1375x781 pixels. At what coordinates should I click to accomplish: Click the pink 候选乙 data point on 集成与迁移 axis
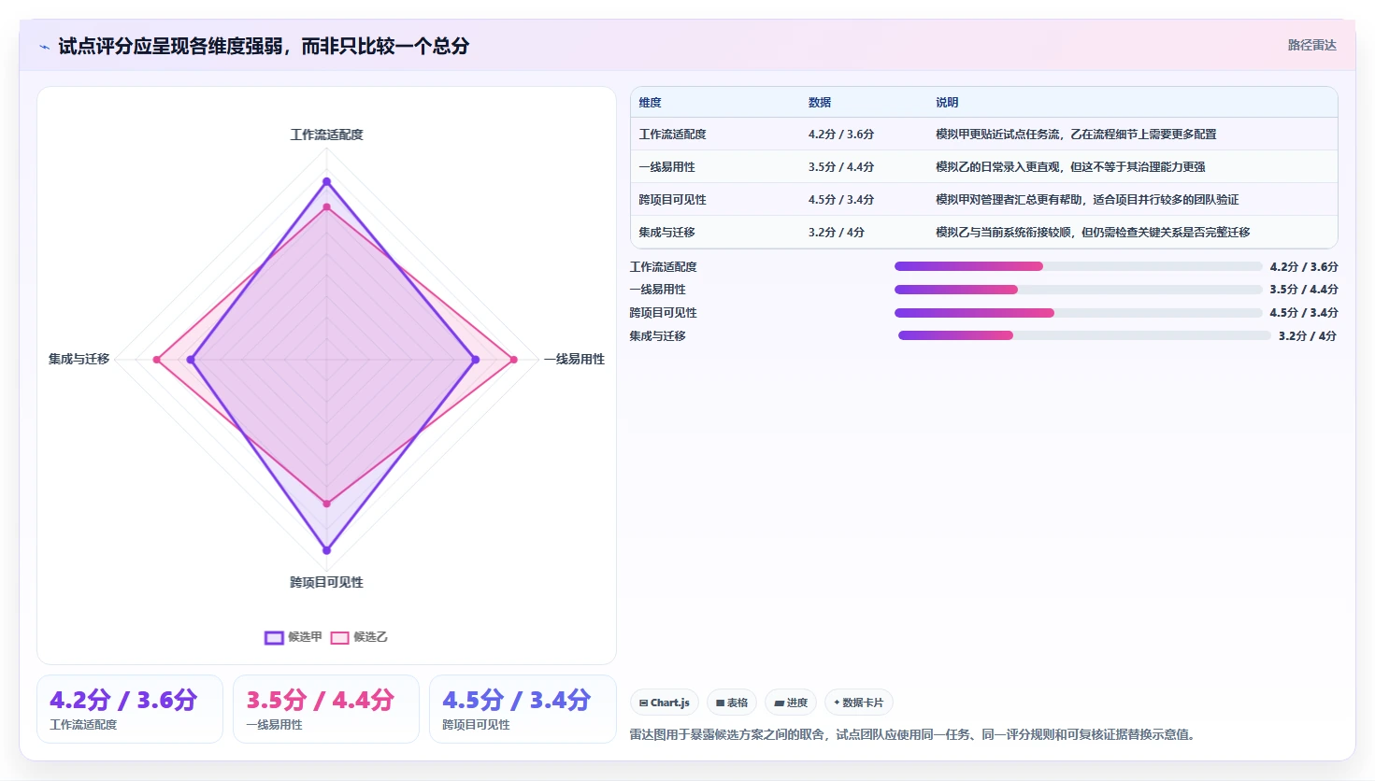tap(157, 360)
